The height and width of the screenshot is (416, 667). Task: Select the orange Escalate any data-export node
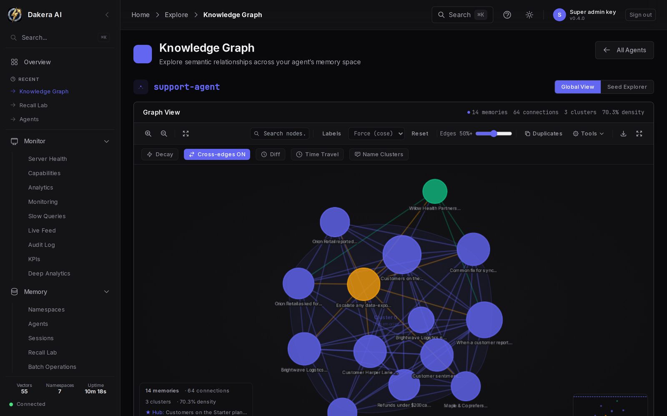point(364,284)
